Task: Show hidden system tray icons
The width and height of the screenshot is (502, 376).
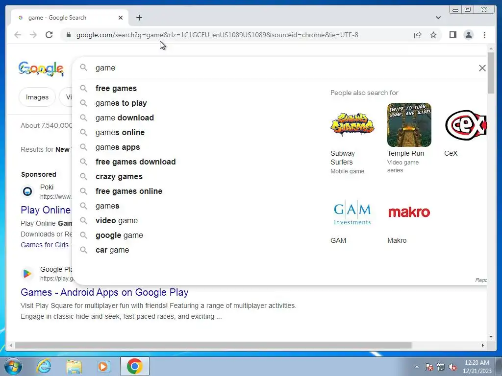Action: [x=417, y=367]
